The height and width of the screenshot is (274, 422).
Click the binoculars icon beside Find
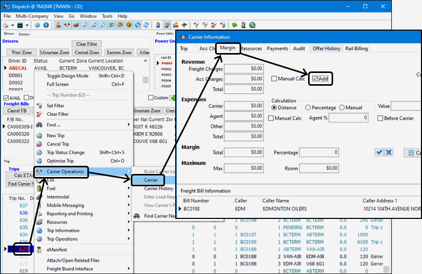tap(39, 124)
